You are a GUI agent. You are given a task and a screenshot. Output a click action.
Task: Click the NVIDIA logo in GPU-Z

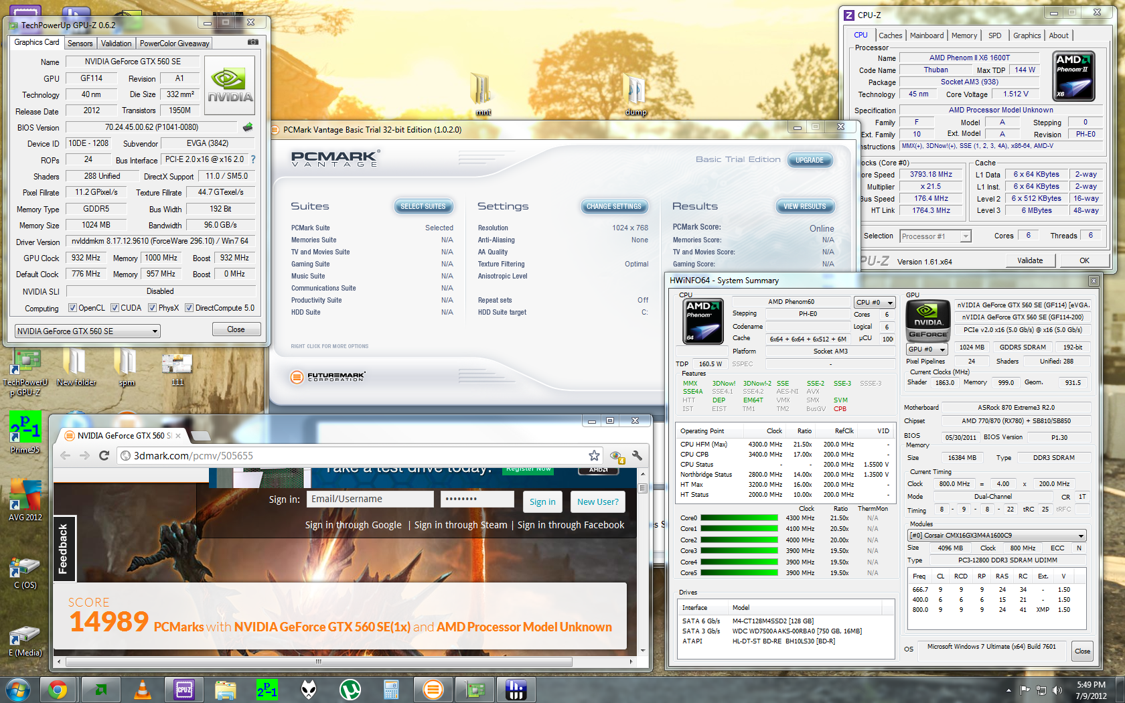pyautogui.click(x=230, y=87)
